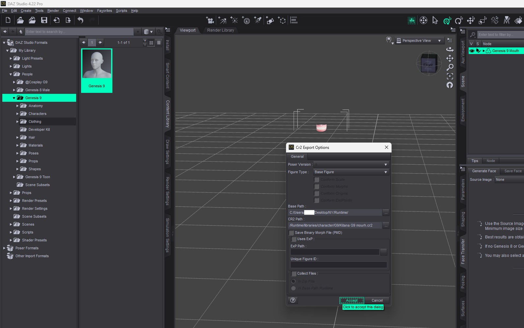
Task: Open the Figure Type dropdown
Action: pyautogui.click(x=351, y=172)
